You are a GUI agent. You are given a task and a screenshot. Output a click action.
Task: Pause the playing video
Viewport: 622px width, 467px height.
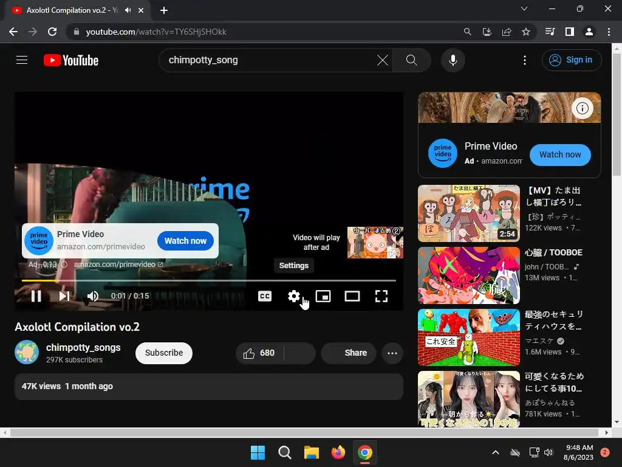(x=36, y=296)
